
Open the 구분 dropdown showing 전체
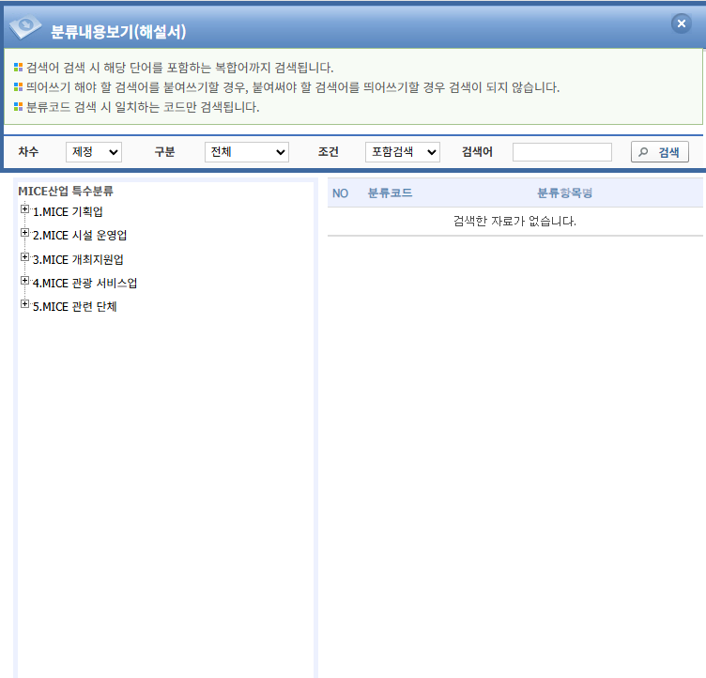tap(246, 152)
